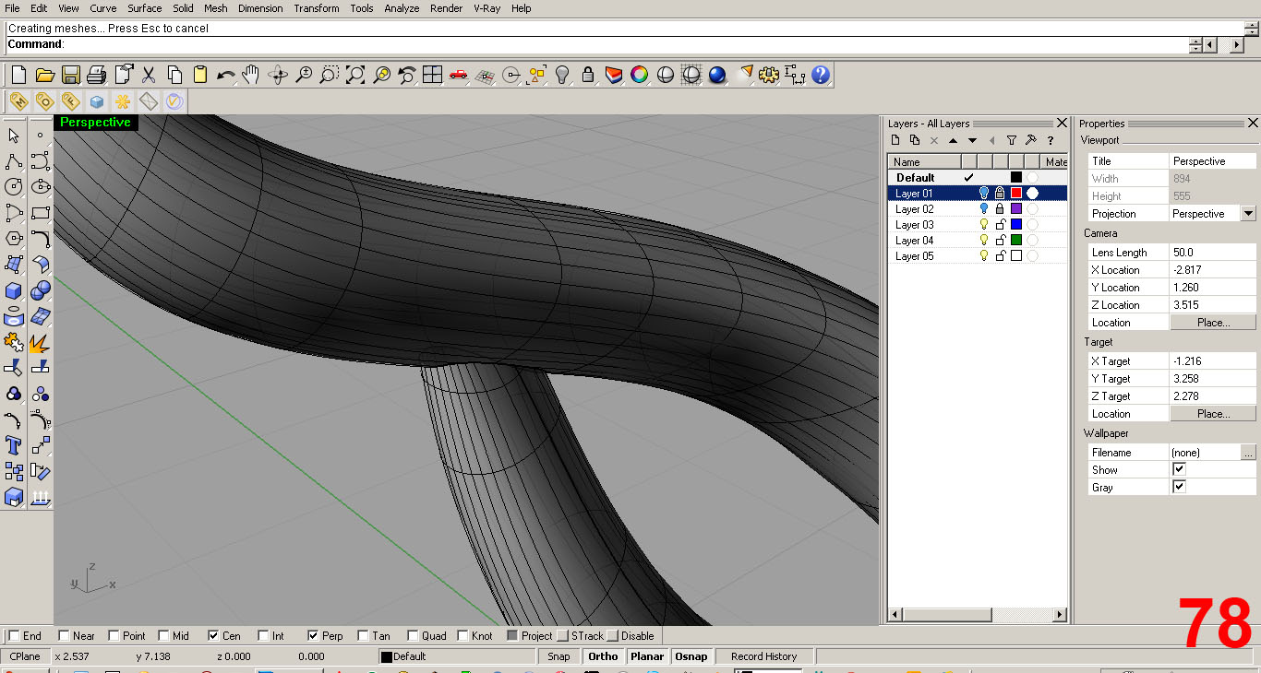The height and width of the screenshot is (673, 1261).
Task: Click the target Location Place... button
Action: tap(1213, 414)
